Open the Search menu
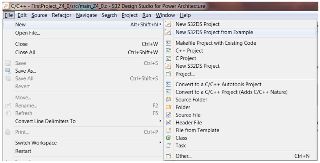 [x=109, y=15]
